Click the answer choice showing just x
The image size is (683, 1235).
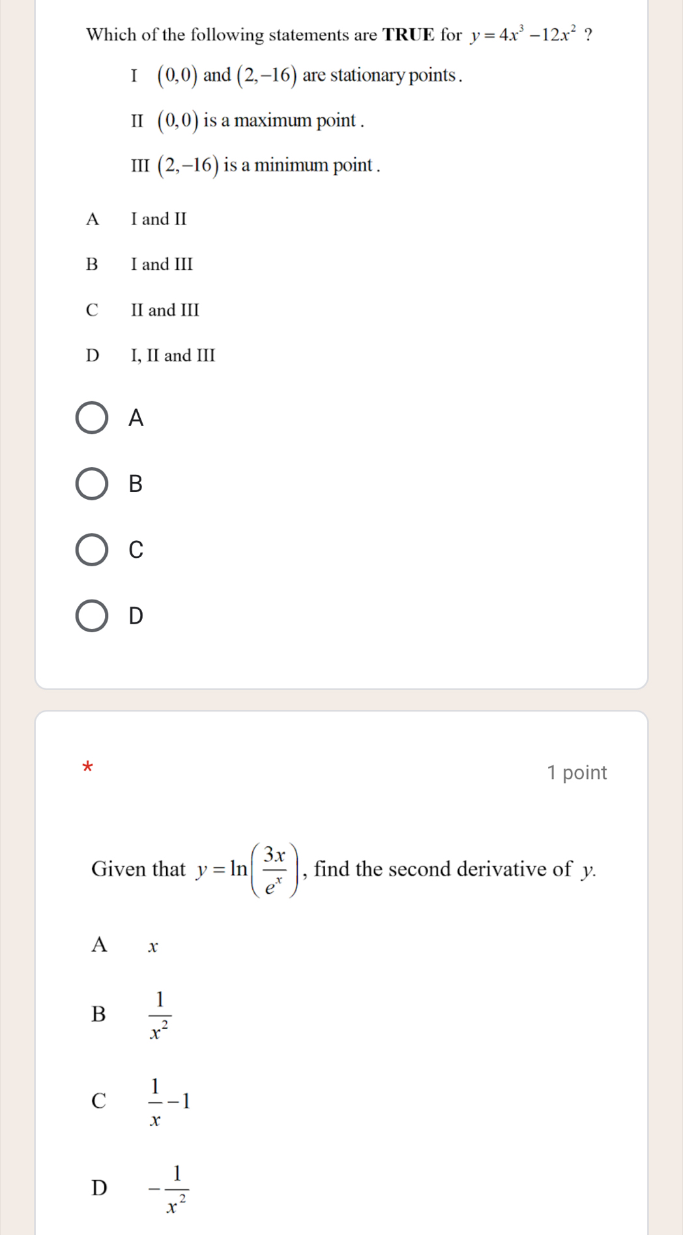pos(153,947)
